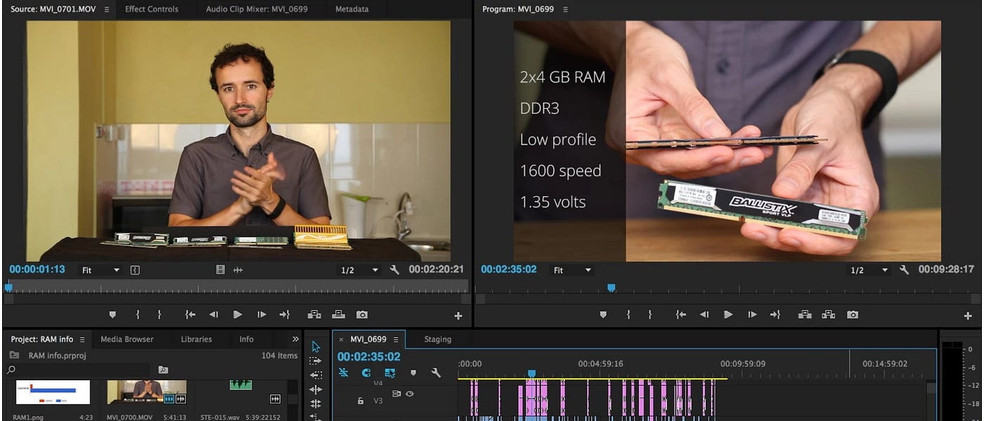The height and width of the screenshot is (421, 984).
Task: Play the clip in the Source monitor
Action: [x=238, y=315]
